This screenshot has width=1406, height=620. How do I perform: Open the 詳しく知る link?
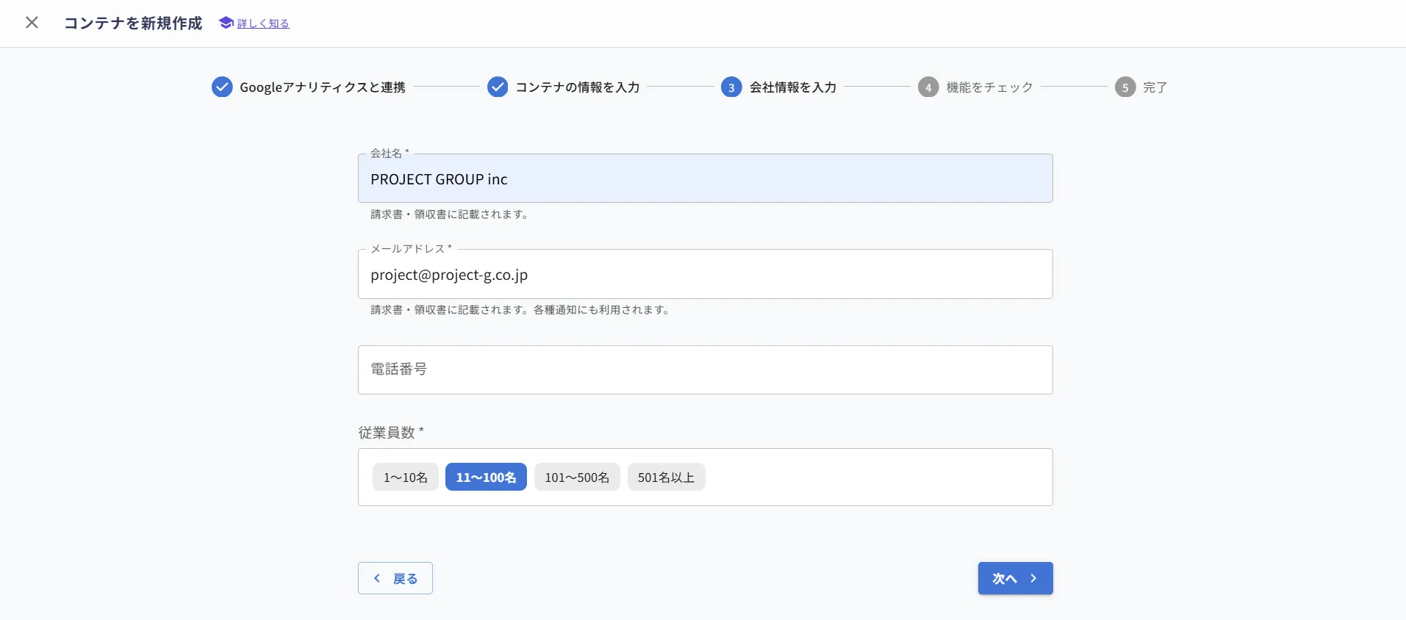[x=263, y=24]
